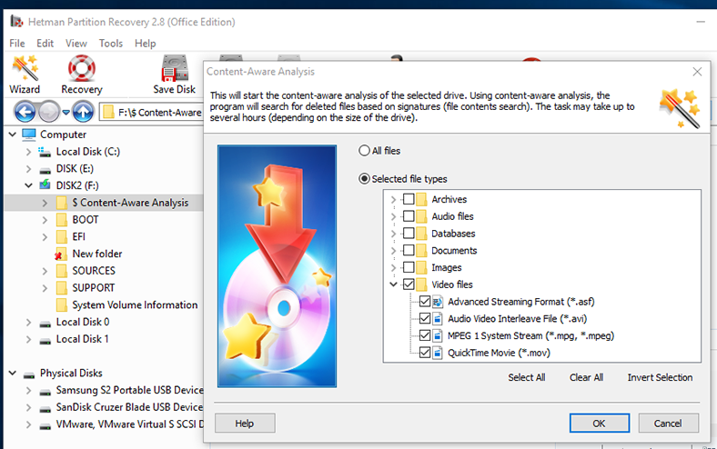Click Local Disk 0 drive icon

click(x=45, y=324)
